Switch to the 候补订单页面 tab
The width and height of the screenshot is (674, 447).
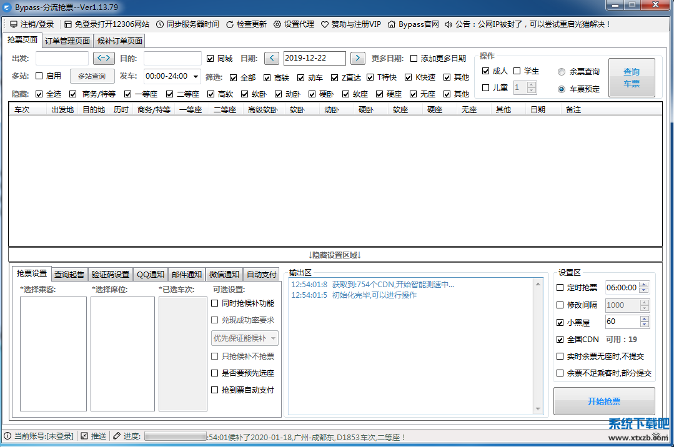point(119,41)
